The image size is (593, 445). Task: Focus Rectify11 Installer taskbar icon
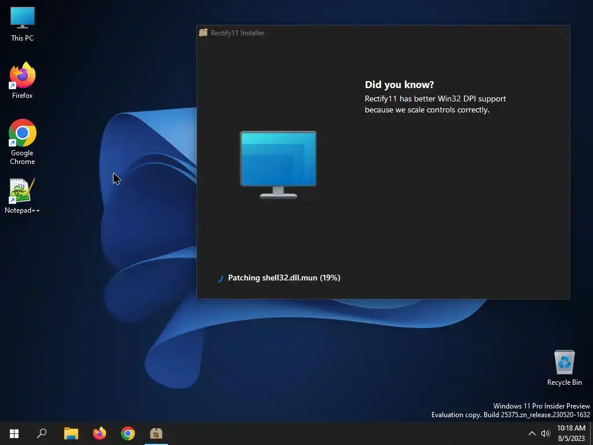156,433
